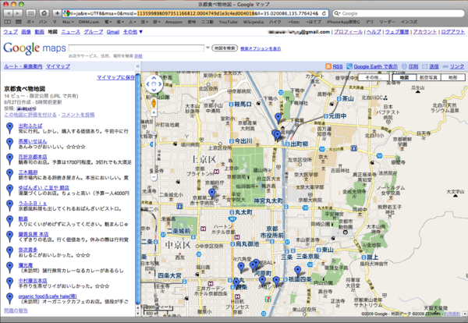This screenshot has height=323, width=468.
Task: Add bookmark with the plus button
Action: (57, 13)
